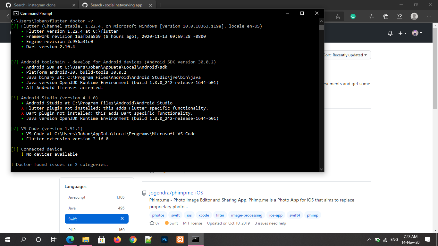438x246 pixels.
Task: Remove the Swift language filter
Action: coord(122,218)
